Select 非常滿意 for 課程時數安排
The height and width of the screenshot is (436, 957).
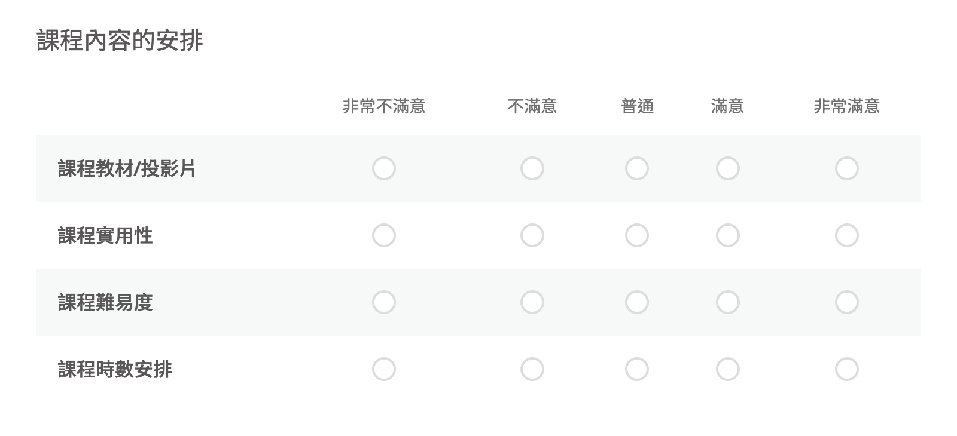click(x=847, y=369)
